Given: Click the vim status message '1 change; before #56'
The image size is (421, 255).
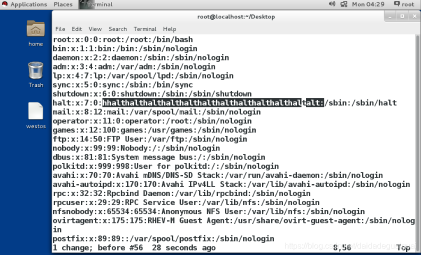Looking at the screenshot, I should pos(97,248).
